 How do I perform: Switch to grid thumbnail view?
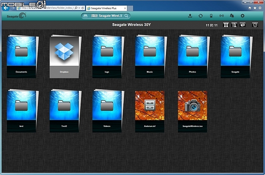(226, 25)
